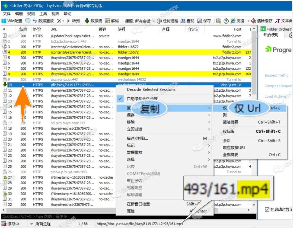Click the WinConfig Windows icon in toolbar

(x=4, y=21)
